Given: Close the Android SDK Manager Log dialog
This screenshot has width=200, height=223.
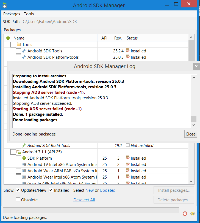Looking at the screenshot, I should coord(190,134).
